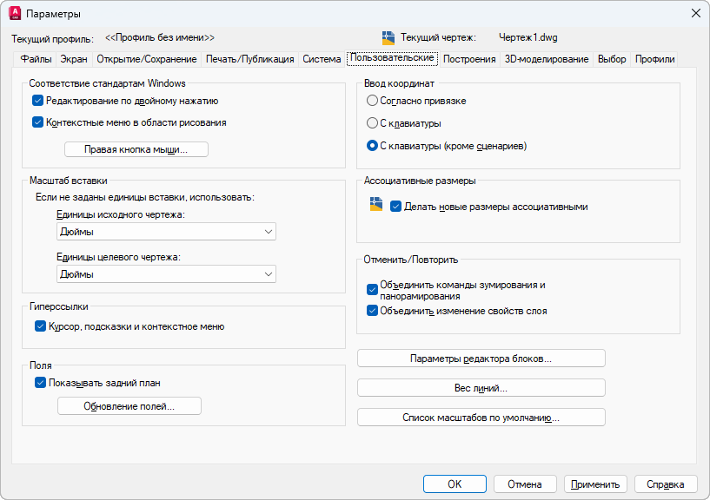This screenshot has width=710, height=500.
Task: Switch to the Файлы tab
Action: click(36, 59)
